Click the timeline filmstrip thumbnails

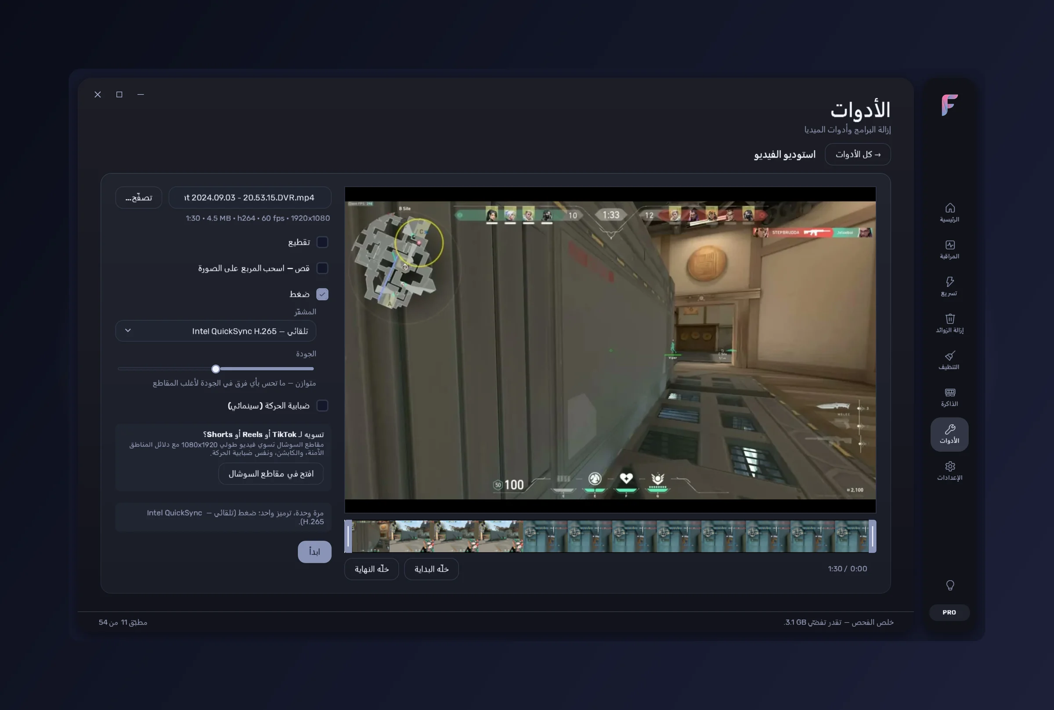pyautogui.click(x=610, y=537)
